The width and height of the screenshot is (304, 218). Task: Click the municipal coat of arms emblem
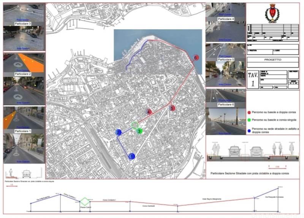click(x=272, y=13)
